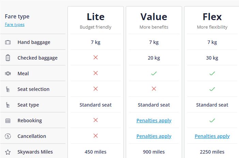The image size is (239, 158).
Task: Click the green check for Value meal
Action: pyautogui.click(x=154, y=74)
